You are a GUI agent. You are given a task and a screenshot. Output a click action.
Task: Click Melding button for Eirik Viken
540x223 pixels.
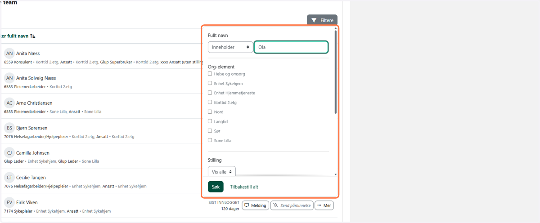pos(255,205)
